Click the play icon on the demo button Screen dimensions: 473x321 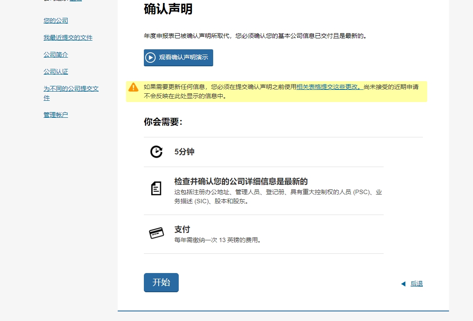pos(150,58)
